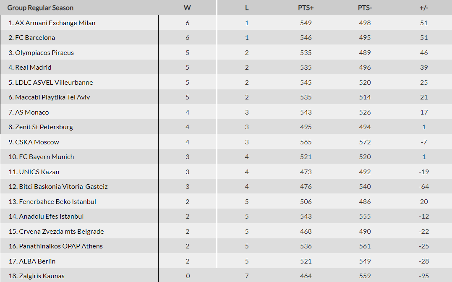The width and height of the screenshot is (452, 282).
Task: Open FC Bayern Munich team page
Action: pyautogui.click(x=46, y=157)
